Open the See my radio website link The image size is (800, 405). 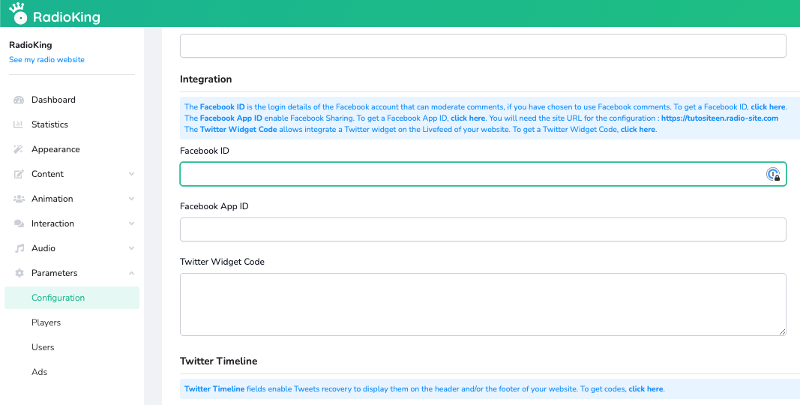[x=47, y=60]
